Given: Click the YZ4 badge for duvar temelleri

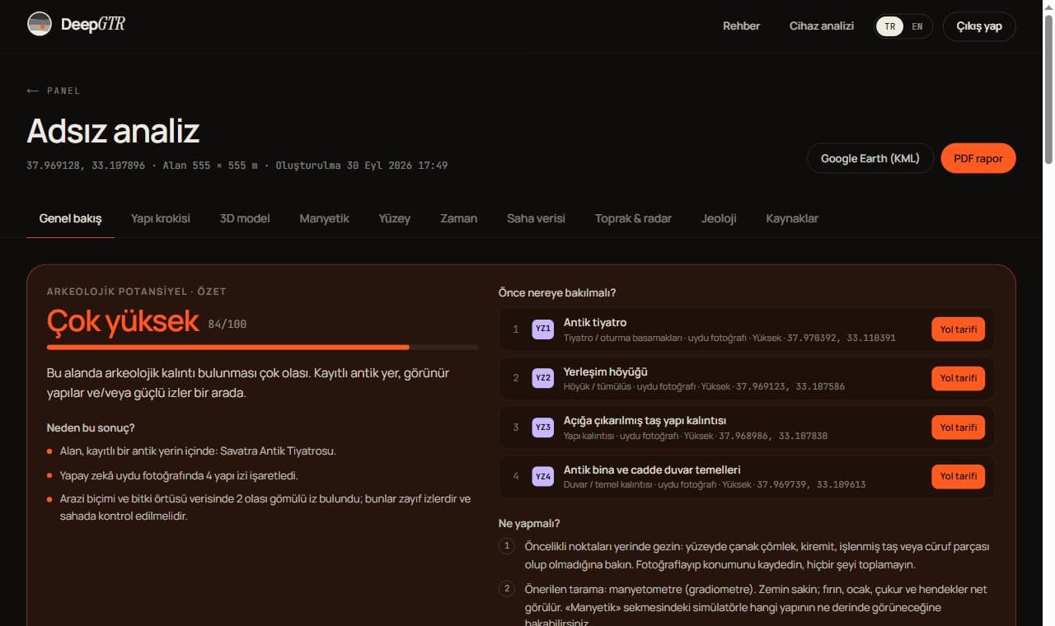Looking at the screenshot, I should click(543, 476).
